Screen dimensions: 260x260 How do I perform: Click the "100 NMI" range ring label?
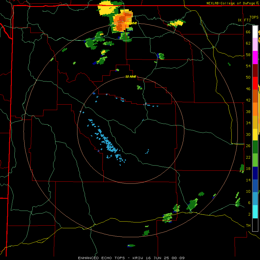[131, 23]
